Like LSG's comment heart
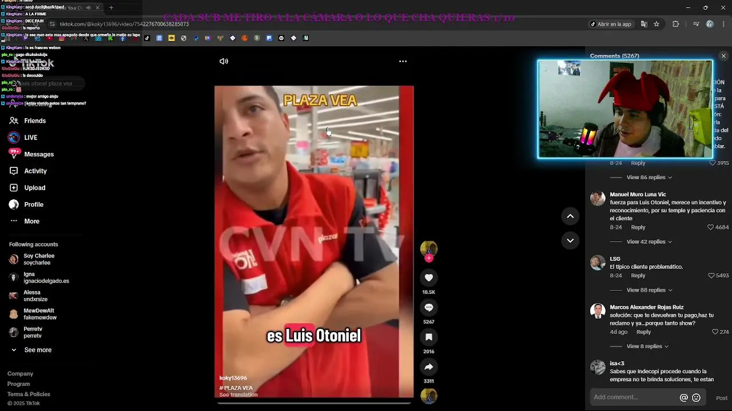 click(711, 276)
